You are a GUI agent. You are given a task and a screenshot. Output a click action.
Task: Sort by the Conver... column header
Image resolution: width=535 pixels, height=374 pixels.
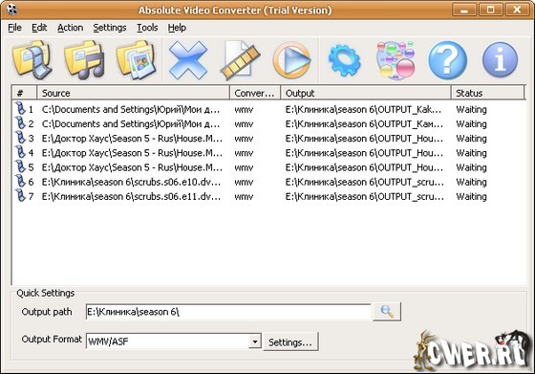coord(255,93)
